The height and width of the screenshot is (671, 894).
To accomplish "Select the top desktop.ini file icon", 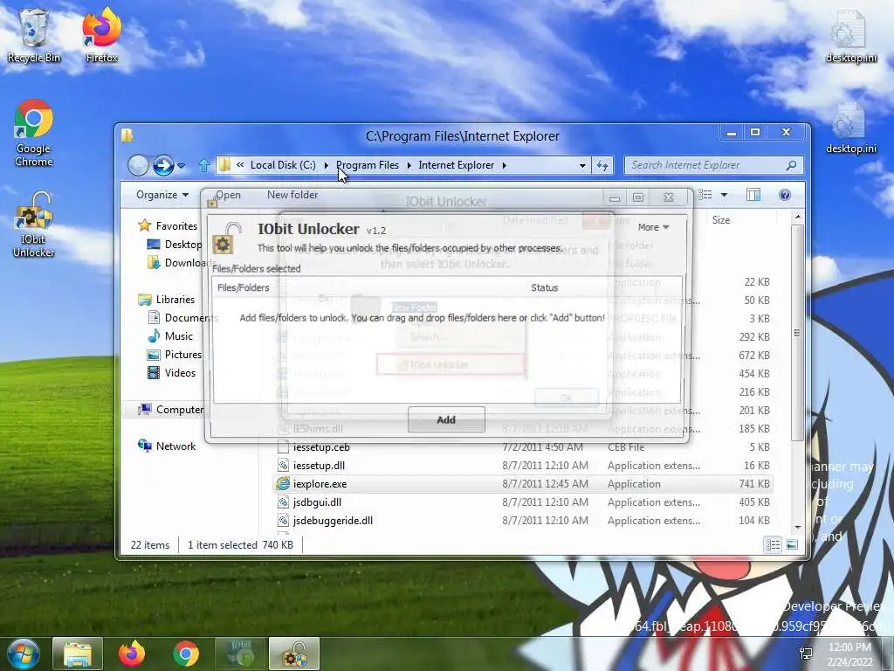I will pos(850,35).
